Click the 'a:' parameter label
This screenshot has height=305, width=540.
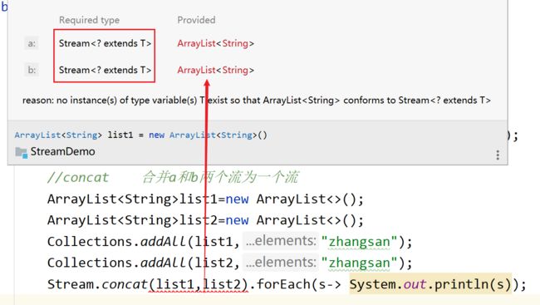[32, 43]
